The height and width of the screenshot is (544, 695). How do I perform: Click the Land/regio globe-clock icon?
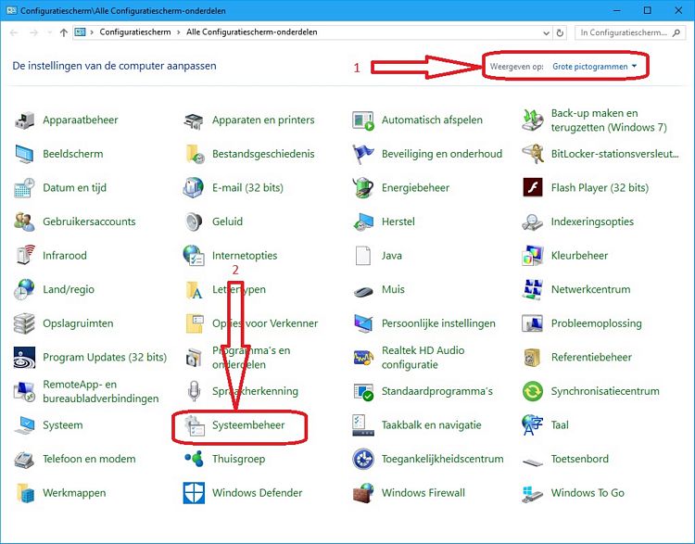(x=24, y=289)
